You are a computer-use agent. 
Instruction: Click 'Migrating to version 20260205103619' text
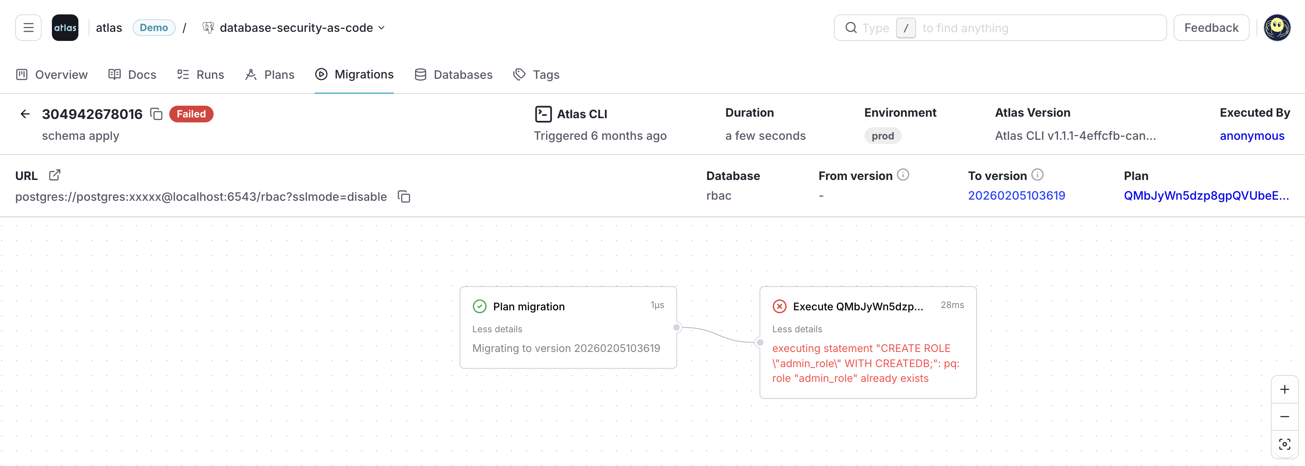pyautogui.click(x=566, y=348)
